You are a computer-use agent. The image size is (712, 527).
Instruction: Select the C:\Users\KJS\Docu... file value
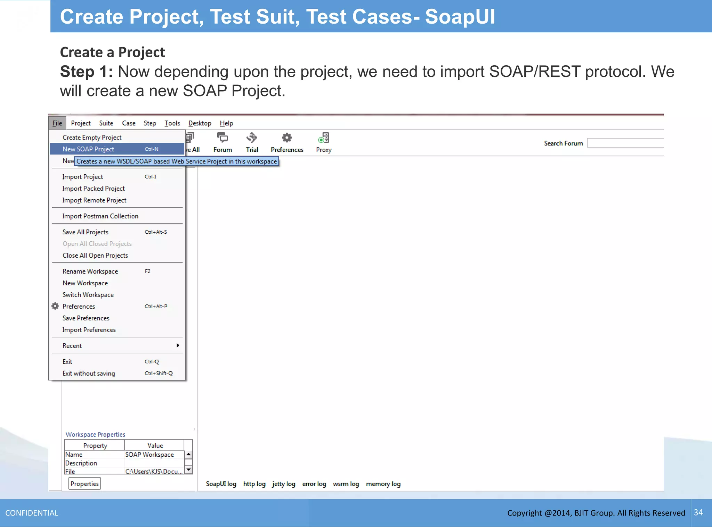[x=154, y=471]
